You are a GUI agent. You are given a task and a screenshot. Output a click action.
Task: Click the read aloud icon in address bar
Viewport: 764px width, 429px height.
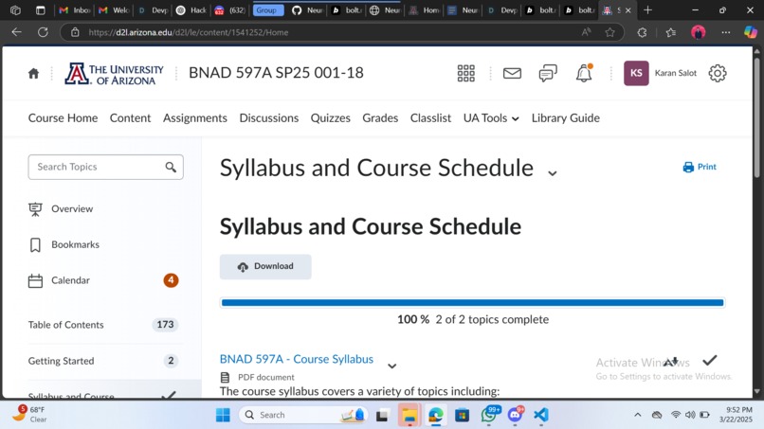coord(586,32)
